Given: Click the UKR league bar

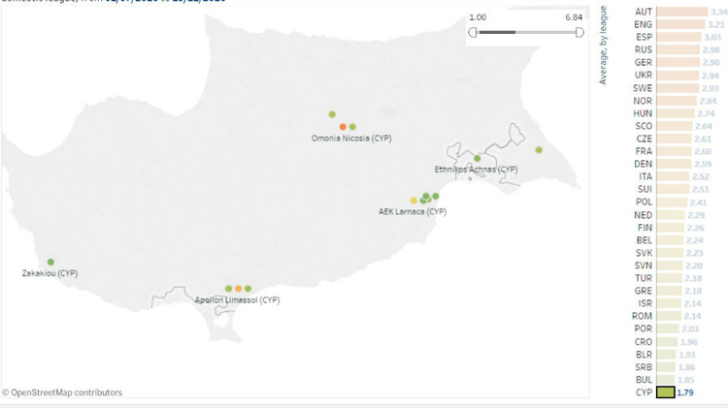Looking at the screenshot, I should click(x=678, y=76).
